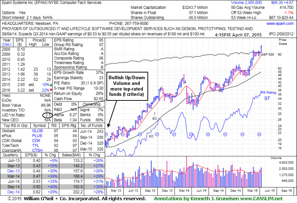
Task: Click the Mar 15 time axis label
Action: point(252,191)
